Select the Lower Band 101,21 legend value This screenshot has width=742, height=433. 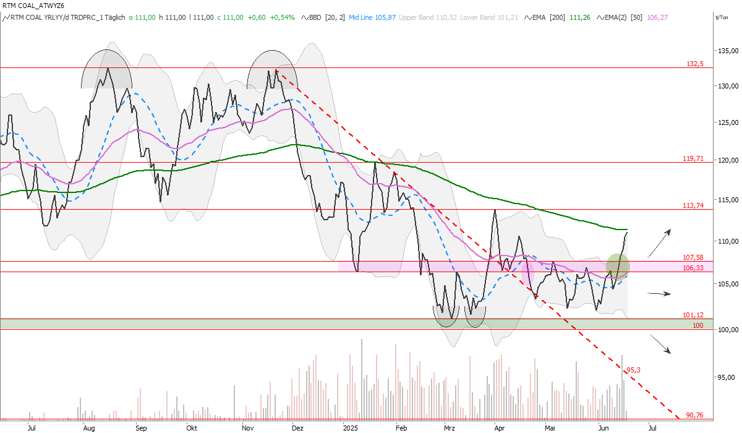point(488,17)
